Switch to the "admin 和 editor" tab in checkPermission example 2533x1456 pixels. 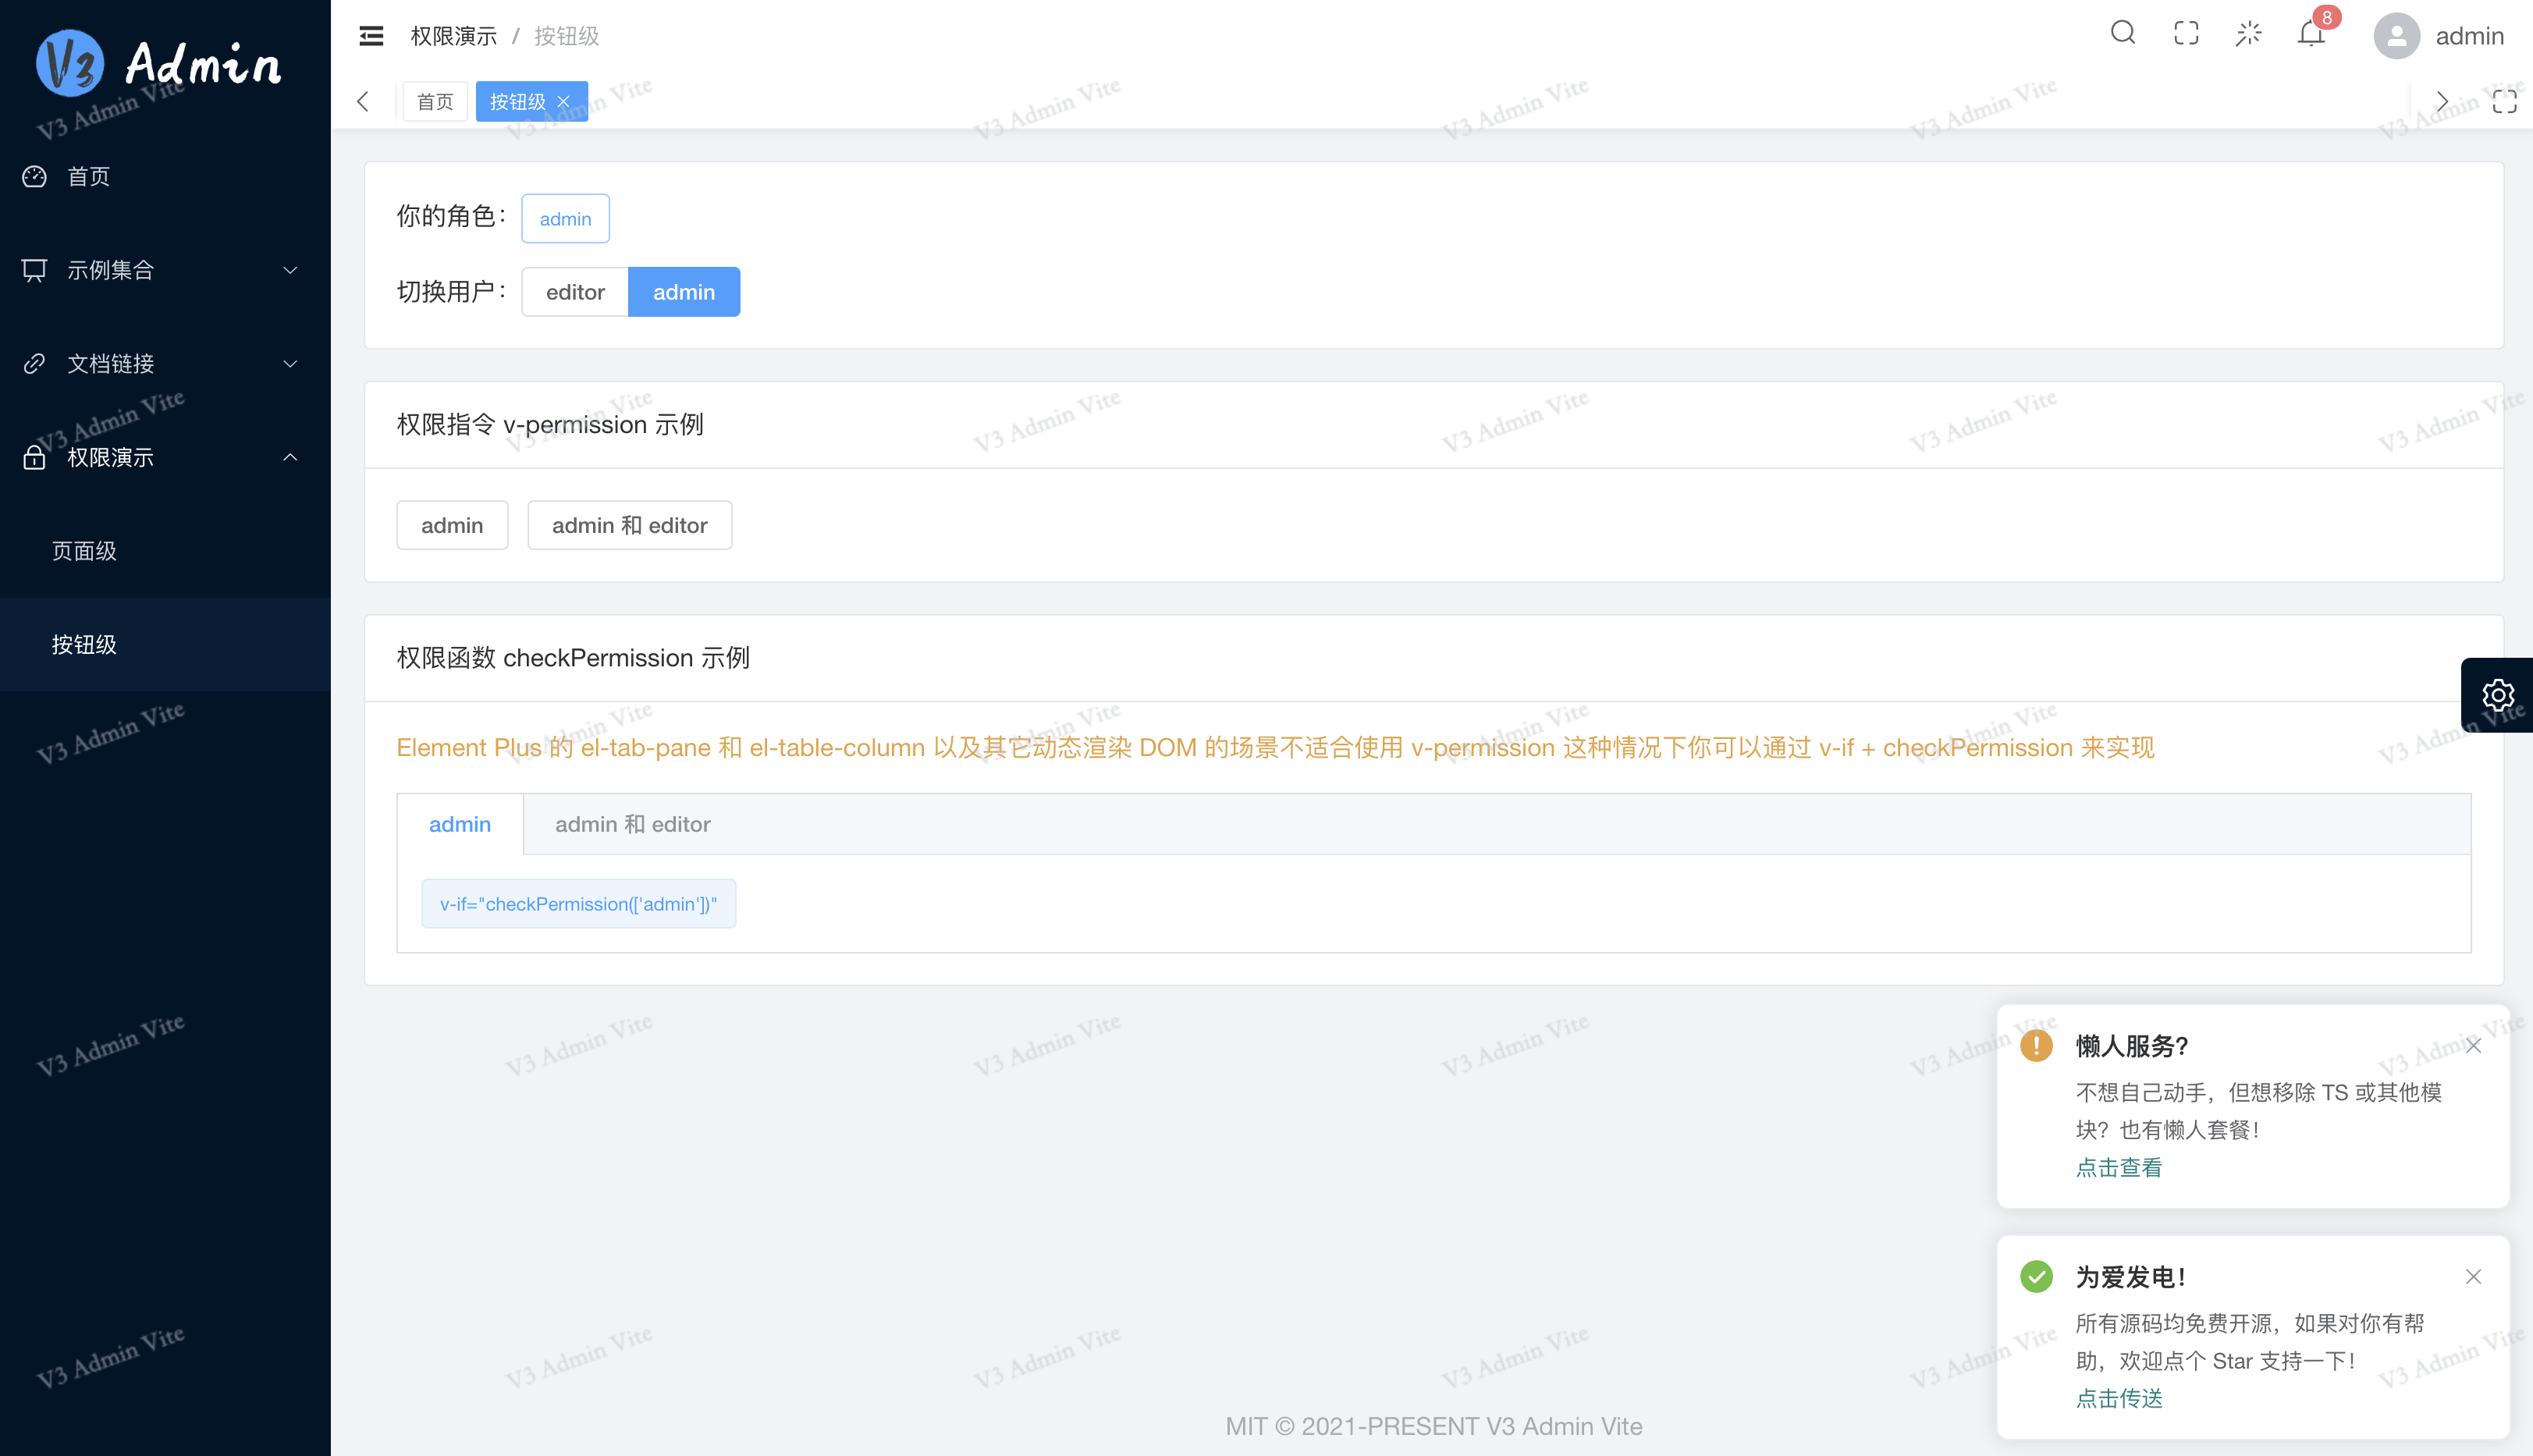[x=632, y=823]
